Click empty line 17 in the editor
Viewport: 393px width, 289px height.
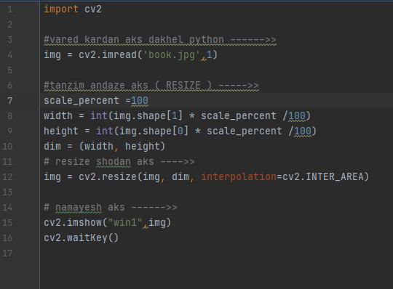click(x=217, y=253)
